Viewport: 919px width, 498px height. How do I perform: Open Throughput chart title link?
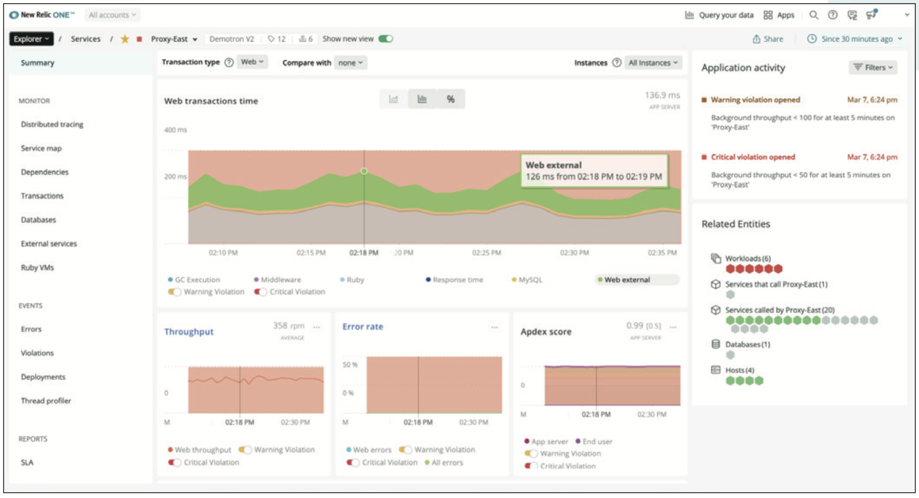point(189,331)
